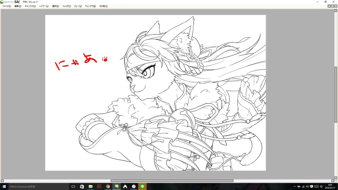
Task: Open the ファイル(F) menu
Action: pos(7,6)
